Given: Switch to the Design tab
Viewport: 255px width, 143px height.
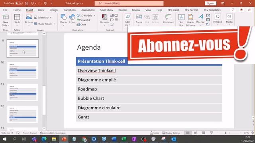Looking at the screenshot, I should point(53,10).
